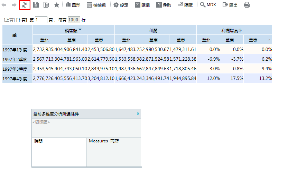The height and width of the screenshot is (171, 288).
Task: Close the 當前多維度分析所選條件 panel
Action: click(138, 113)
